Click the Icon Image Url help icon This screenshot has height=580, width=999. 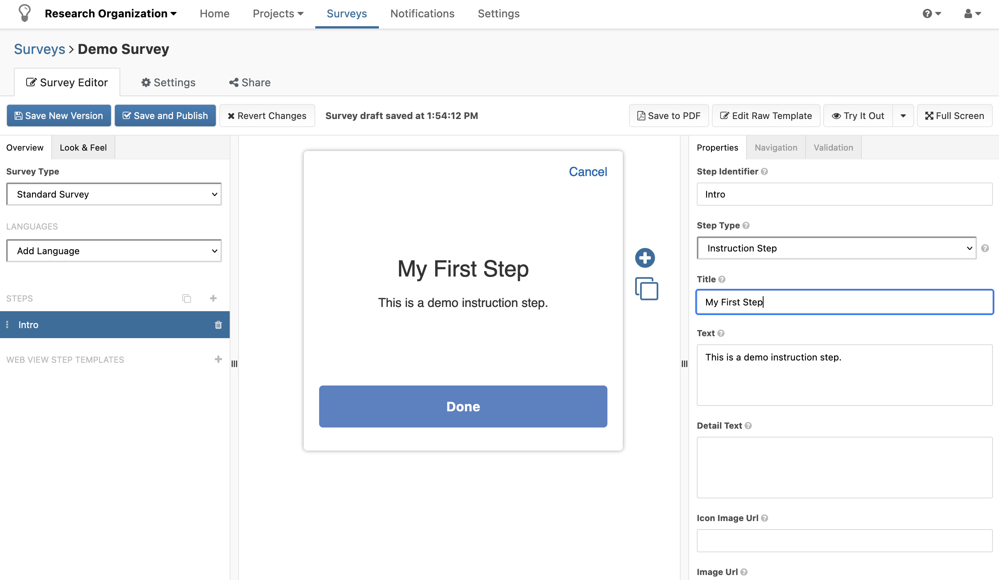point(765,518)
